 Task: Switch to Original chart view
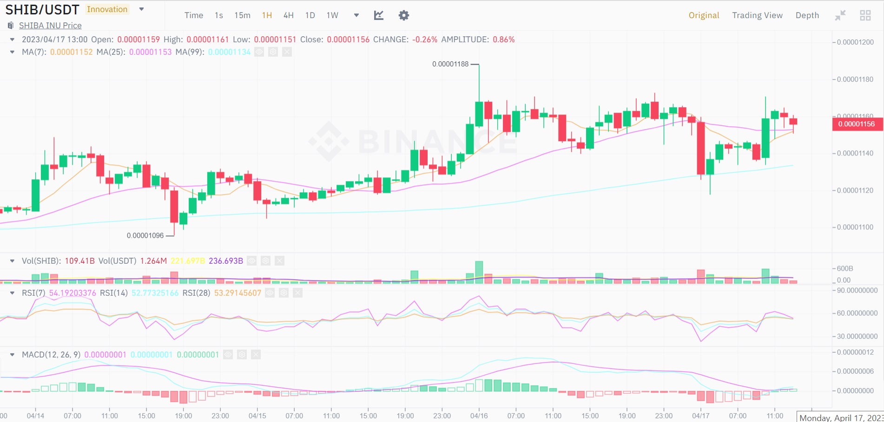point(704,15)
